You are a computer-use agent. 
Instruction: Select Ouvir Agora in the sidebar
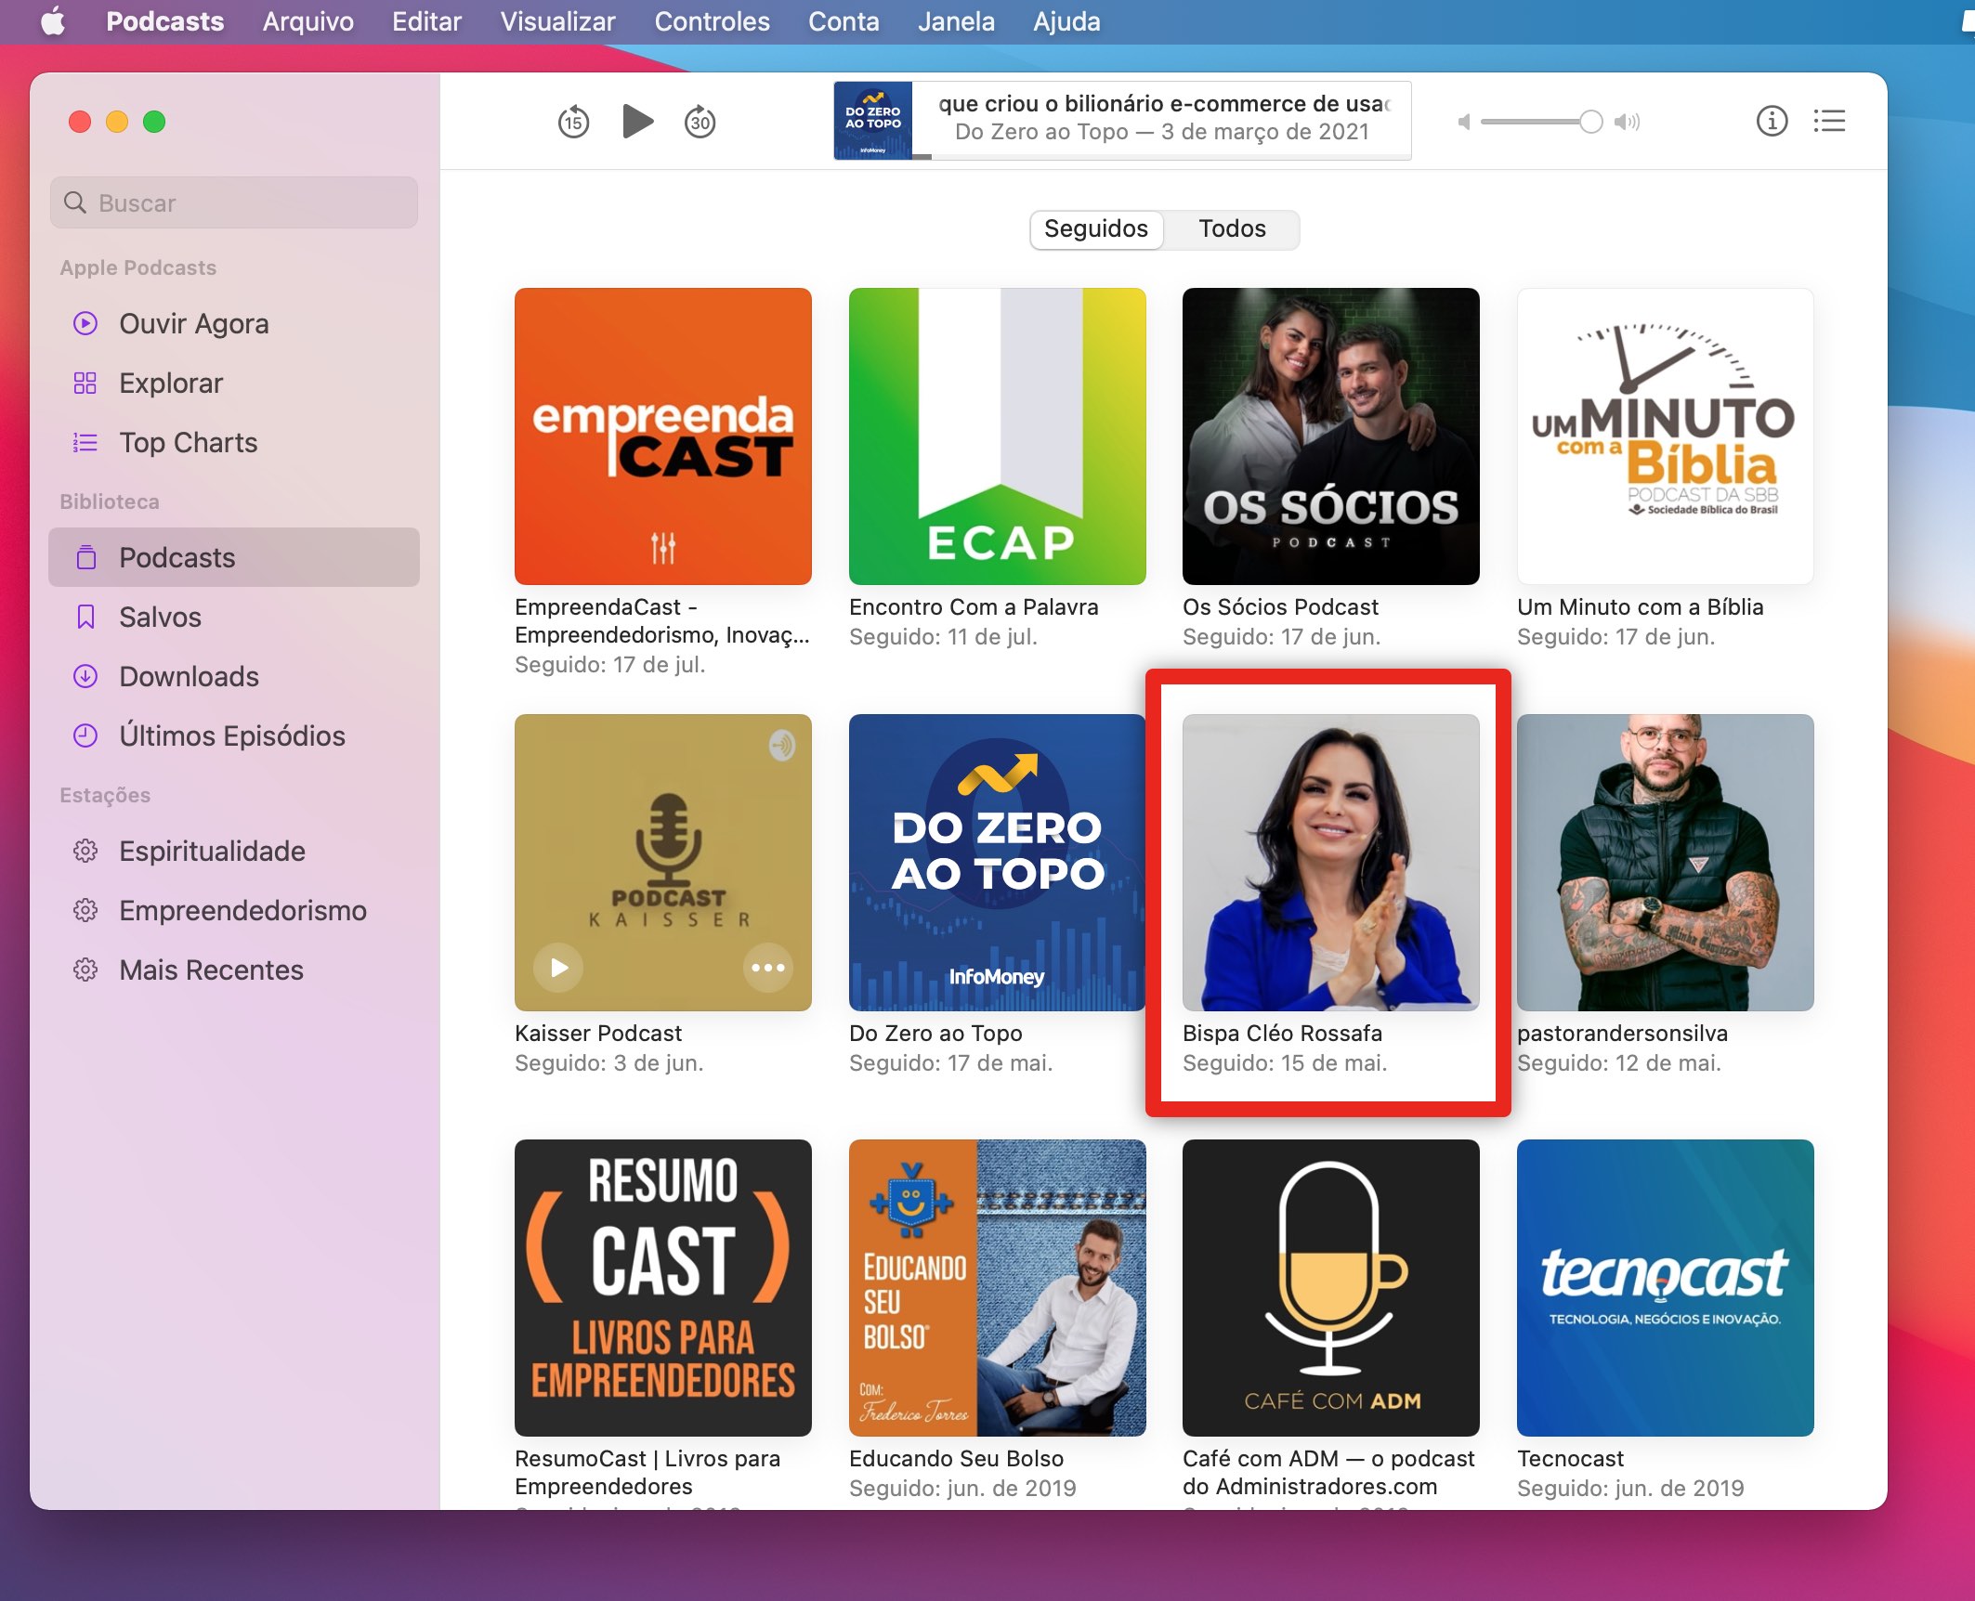coord(192,324)
